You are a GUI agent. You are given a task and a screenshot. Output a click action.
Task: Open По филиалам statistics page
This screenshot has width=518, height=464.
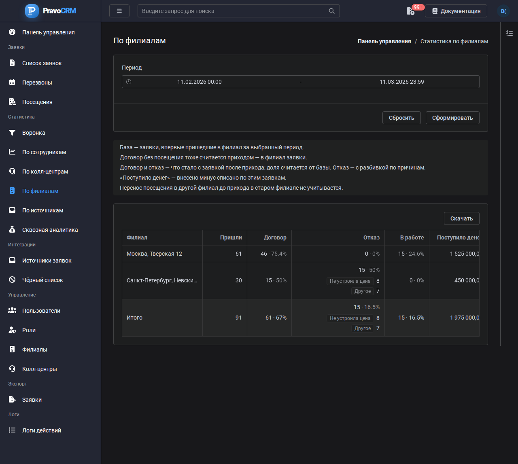click(x=51, y=191)
